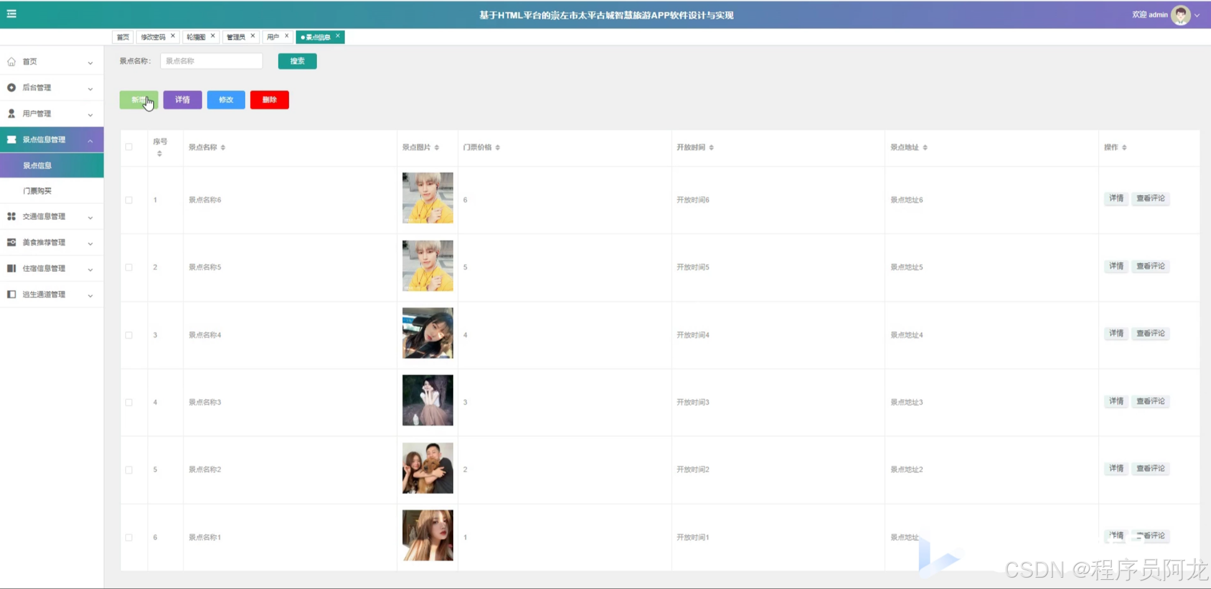
Task: Check the checkbox for row 景点名称6
Action: pyautogui.click(x=129, y=200)
